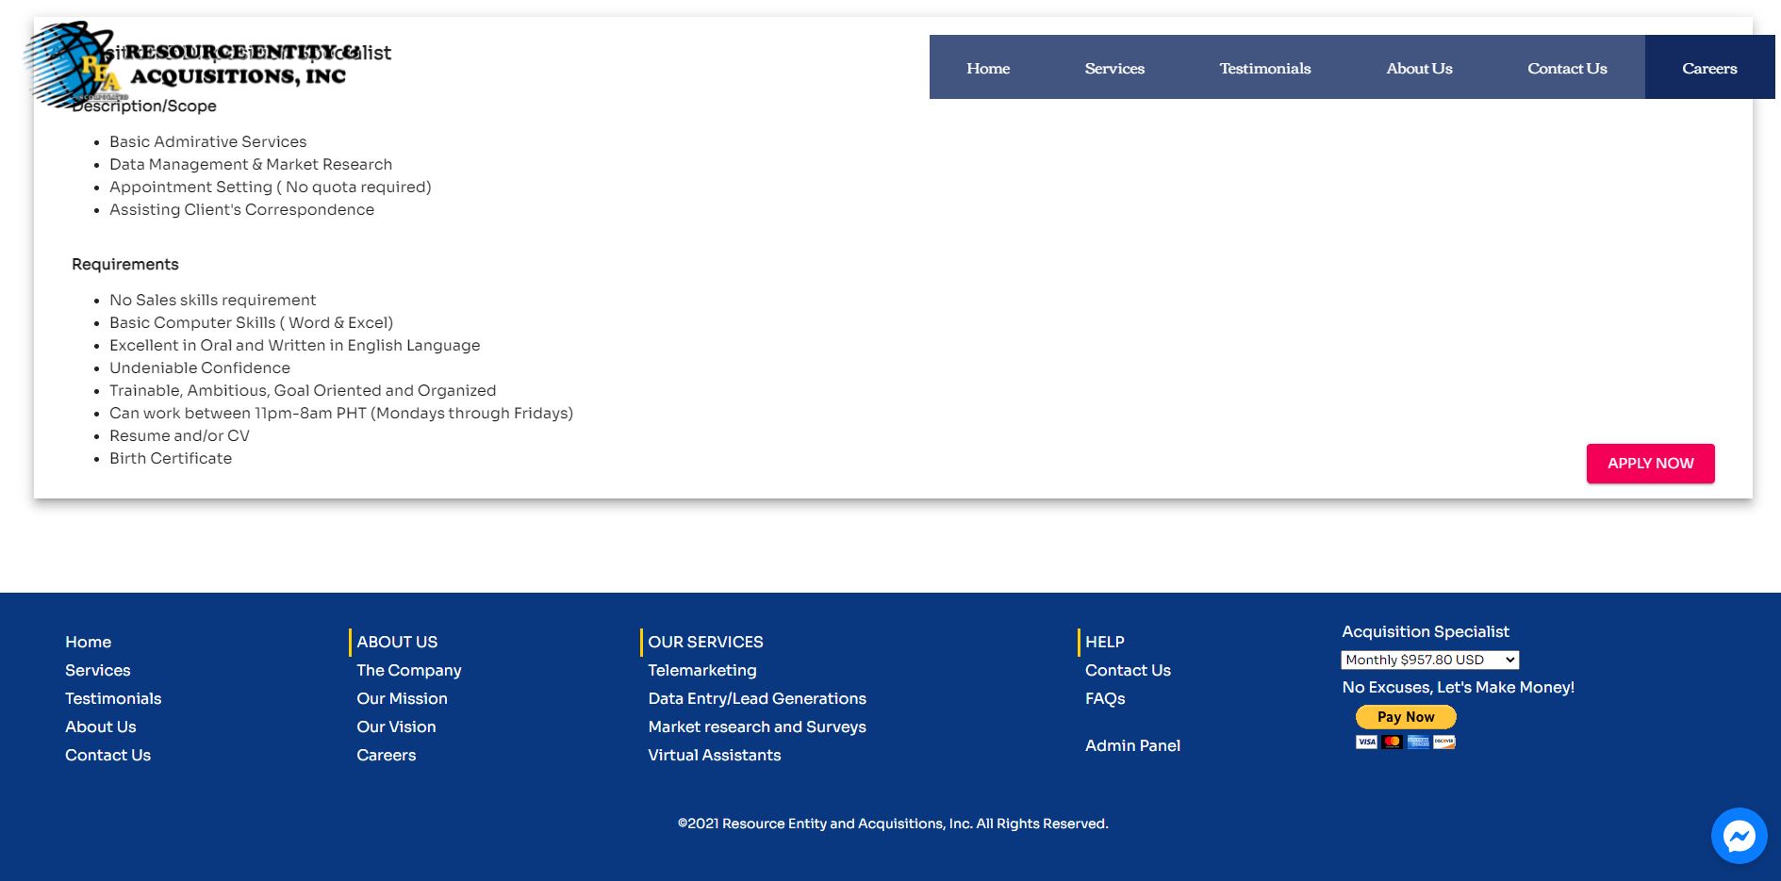Open The Company link in footer
The width and height of the screenshot is (1781, 881).
(x=408, y=670)
